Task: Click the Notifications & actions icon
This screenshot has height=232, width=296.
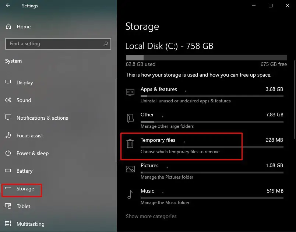Action: click(x=8, y=117)
